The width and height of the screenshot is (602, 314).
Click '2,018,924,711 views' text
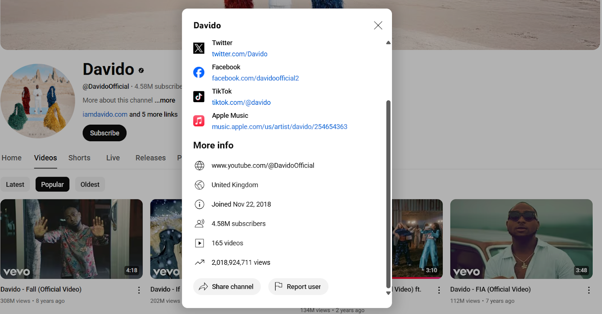241,263
